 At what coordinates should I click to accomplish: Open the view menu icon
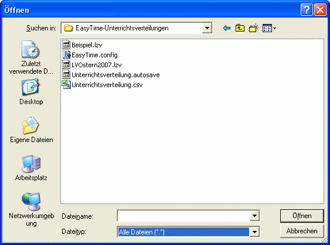click(269, 28)
